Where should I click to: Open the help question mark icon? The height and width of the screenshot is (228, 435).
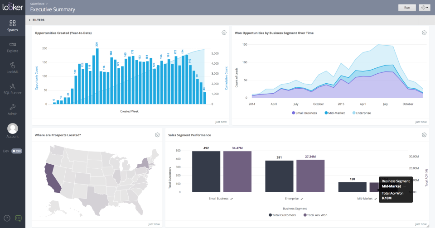(7, 218)
